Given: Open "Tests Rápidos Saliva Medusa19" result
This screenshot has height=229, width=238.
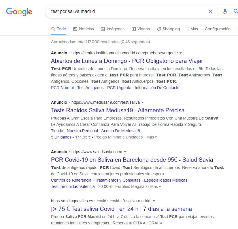Looking at the screenshot, I should [x=118, y=110].
